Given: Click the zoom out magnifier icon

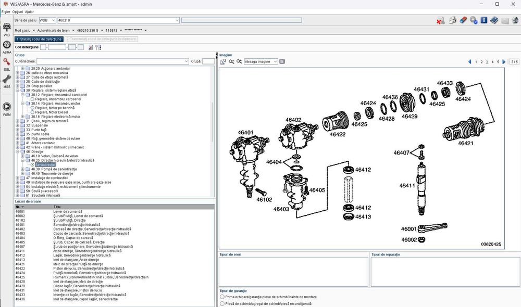Looking at the screenshot, I should [231, 62].
